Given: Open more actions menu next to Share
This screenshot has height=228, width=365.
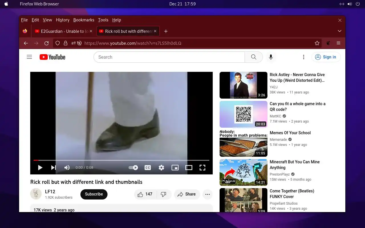Looking at the screenshot, I should point(208,194).
